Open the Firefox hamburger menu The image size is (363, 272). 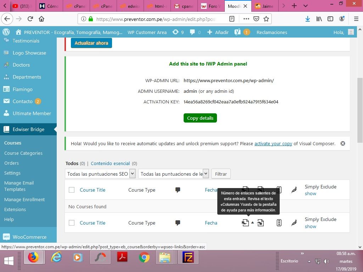tap(356, 19)
